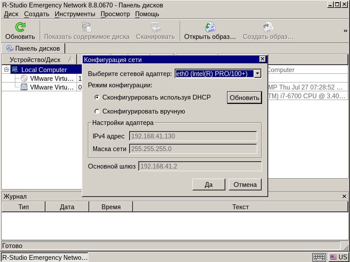Click the Сканировать toolbar icon

coord(155,27)
